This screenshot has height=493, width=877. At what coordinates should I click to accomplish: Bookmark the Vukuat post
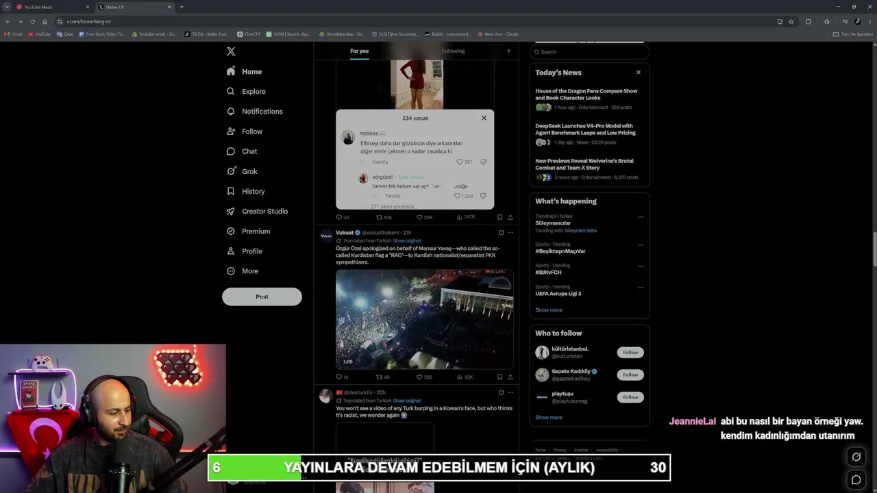click(x=499, y=377)
